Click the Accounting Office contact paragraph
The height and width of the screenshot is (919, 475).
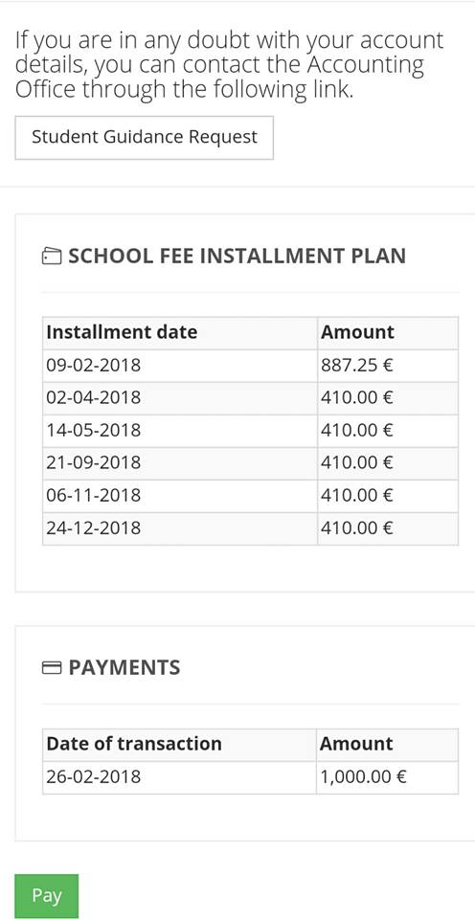pos(229,66)
